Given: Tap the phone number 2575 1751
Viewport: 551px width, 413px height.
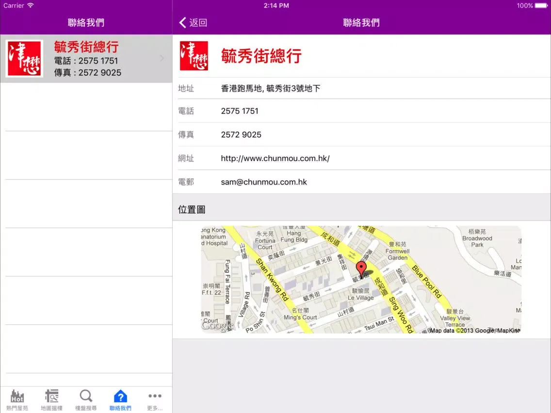Looking at the screenshot, I should click(240, 111).
